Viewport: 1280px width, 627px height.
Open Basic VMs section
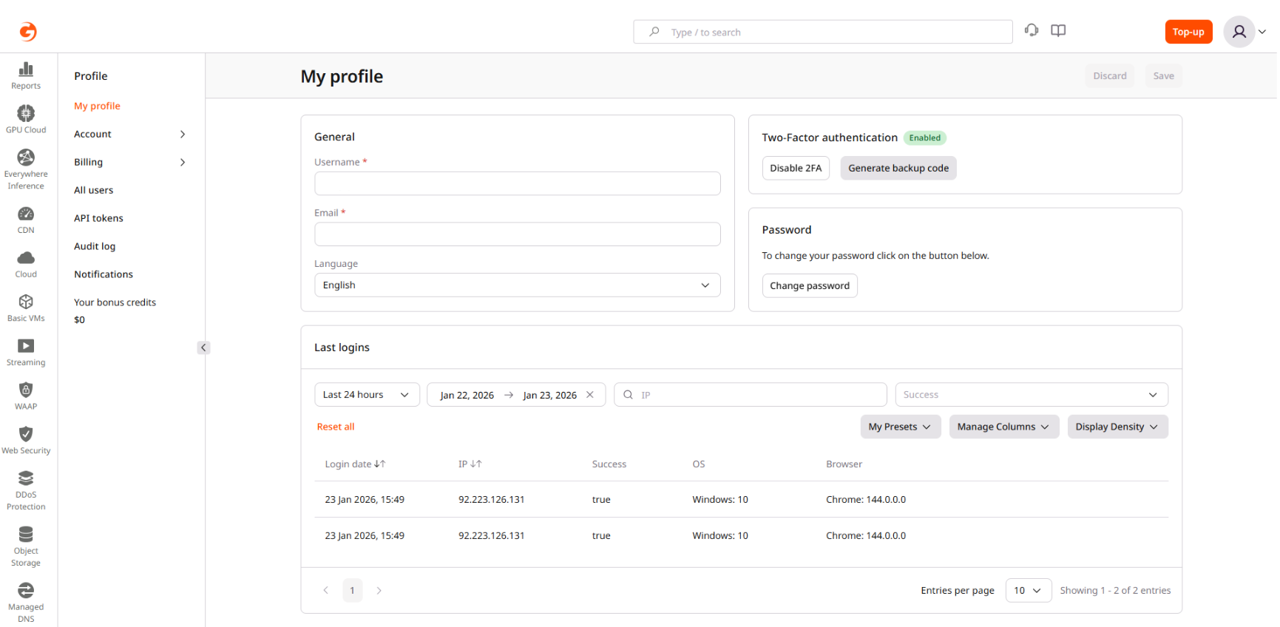point(26,308)
